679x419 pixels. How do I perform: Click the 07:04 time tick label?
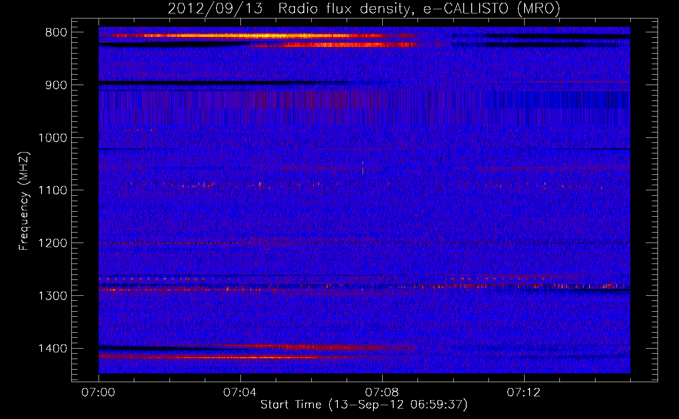[x=240, y=393]
